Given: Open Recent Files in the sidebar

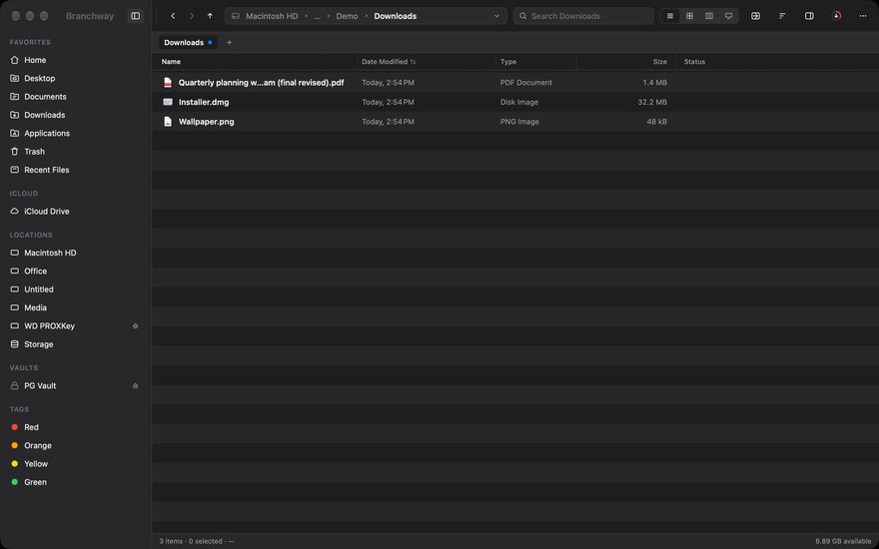Looking at the screenshot, I should 76,170.
